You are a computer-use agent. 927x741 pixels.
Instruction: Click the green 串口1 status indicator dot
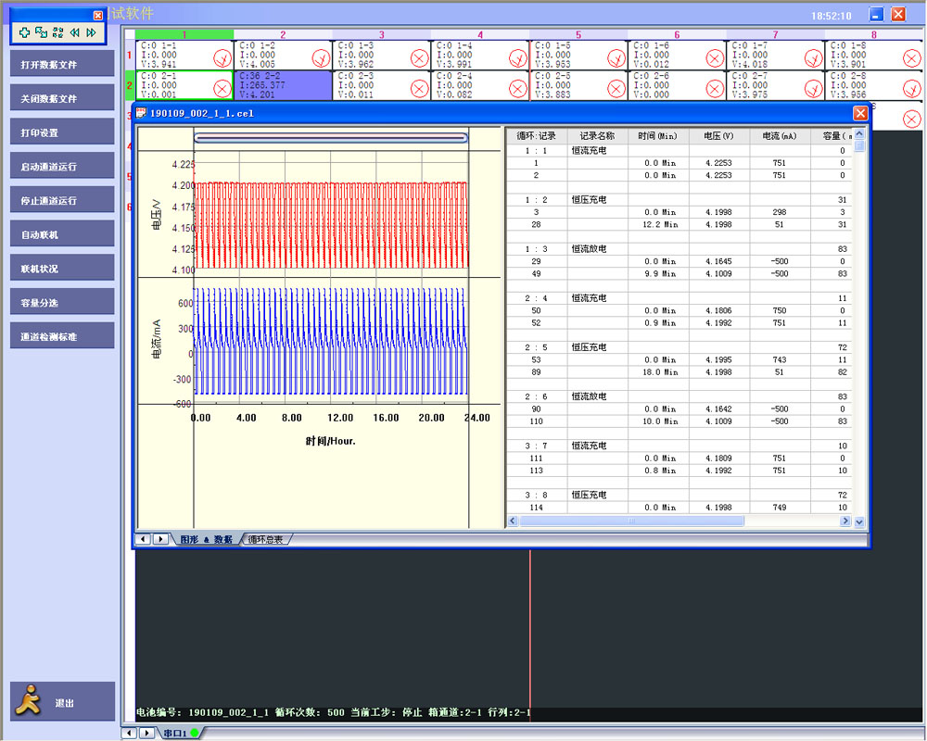195,734
